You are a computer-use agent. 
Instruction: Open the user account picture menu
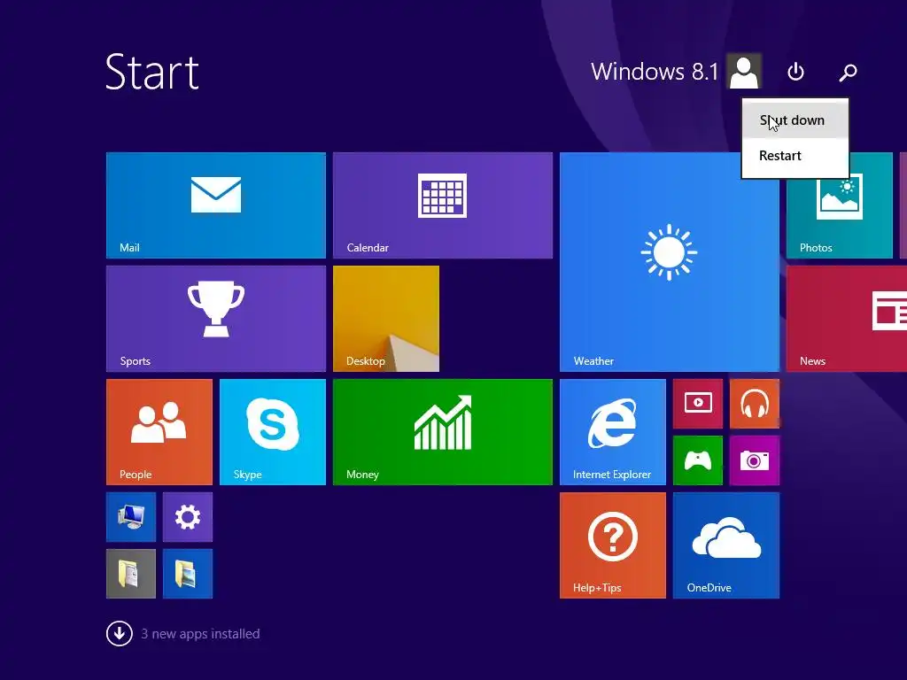click(744, 71)
